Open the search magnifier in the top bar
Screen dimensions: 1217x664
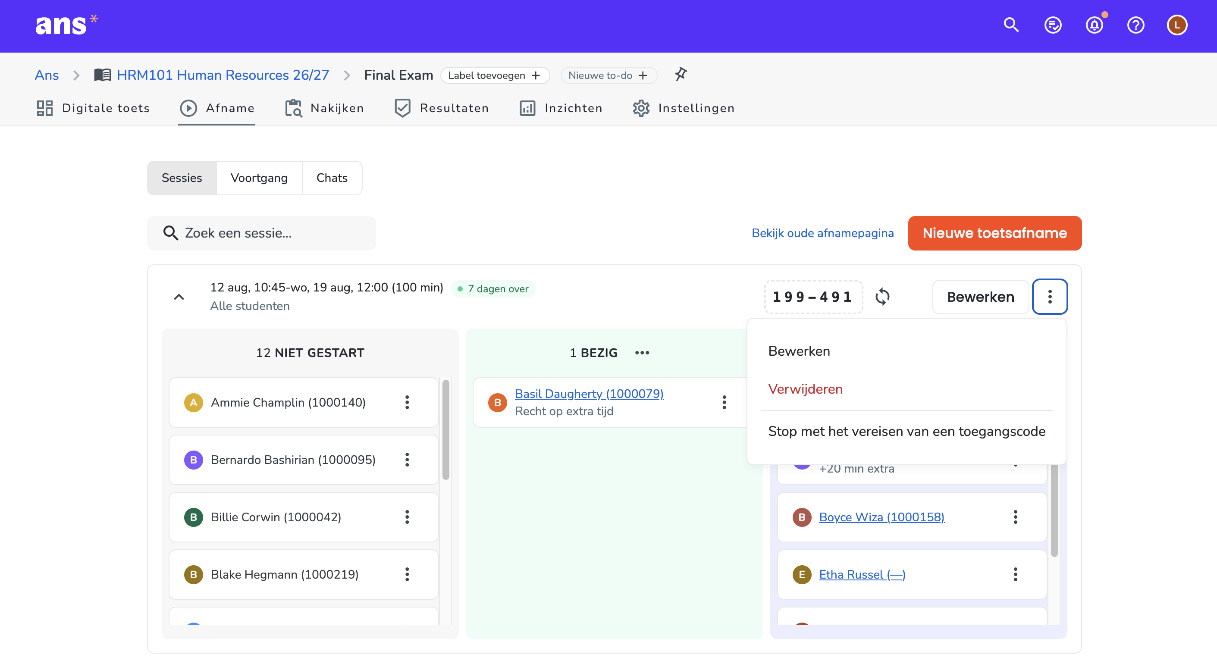[1011, 25]
